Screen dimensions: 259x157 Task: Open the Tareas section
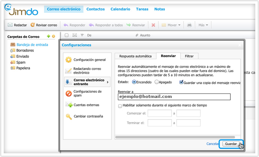tap(142, 9)
